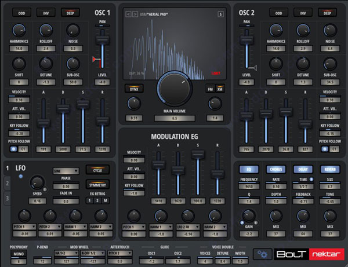The image size is (348, 267).
Task: Toggle OSC 1 ODD button
Action: (21, 13)
